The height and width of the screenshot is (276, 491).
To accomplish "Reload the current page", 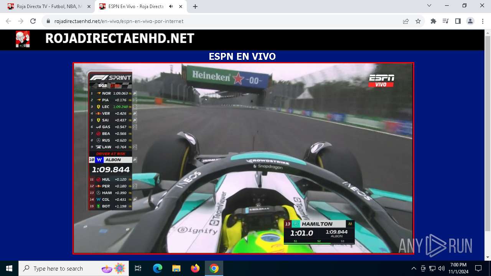I will click(x=33, y=21).
